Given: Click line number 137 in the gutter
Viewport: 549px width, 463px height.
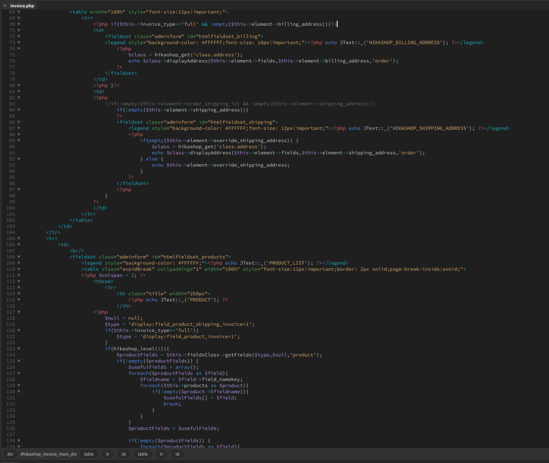Looking at the screenshot, I should (x=10, y=434).
